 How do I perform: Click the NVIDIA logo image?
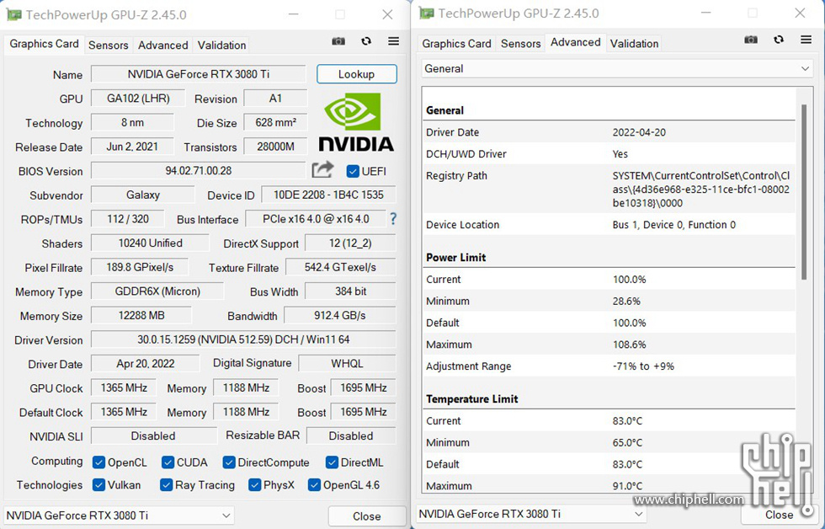(356, 122)
